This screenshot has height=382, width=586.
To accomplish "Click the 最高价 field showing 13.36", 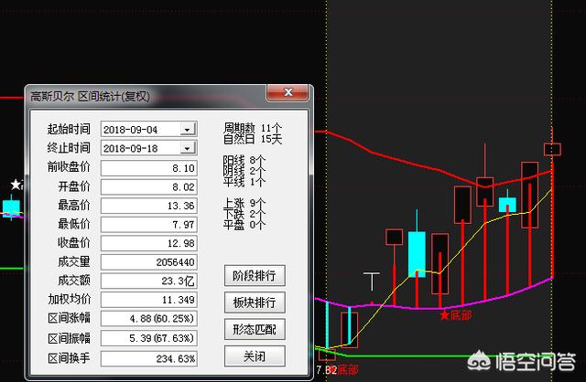I will point(148,206).
